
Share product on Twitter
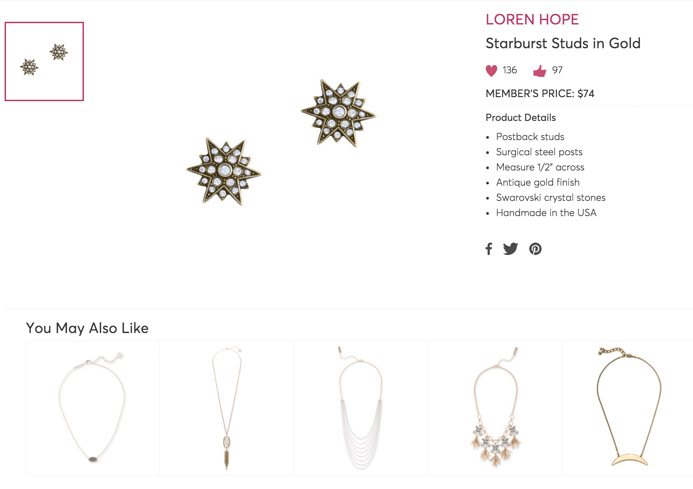pyautogui.click(x=510, y=249)
